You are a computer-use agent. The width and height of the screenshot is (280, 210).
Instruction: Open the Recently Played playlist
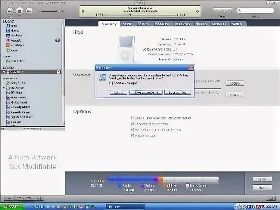(x=18, y=112)
